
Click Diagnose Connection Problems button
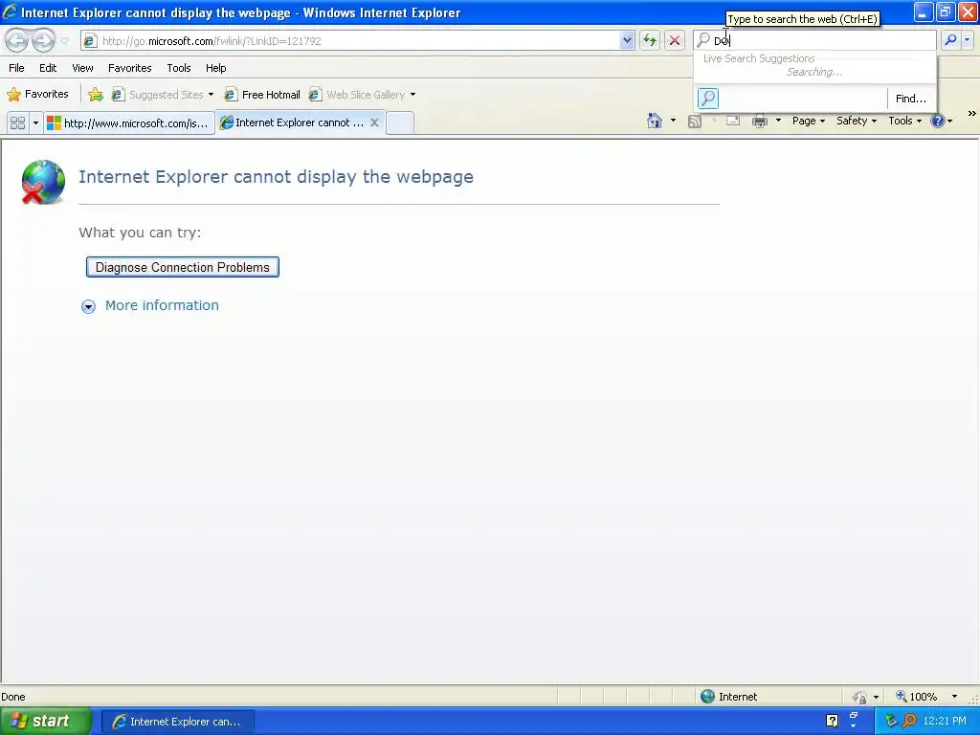(183, 268)
